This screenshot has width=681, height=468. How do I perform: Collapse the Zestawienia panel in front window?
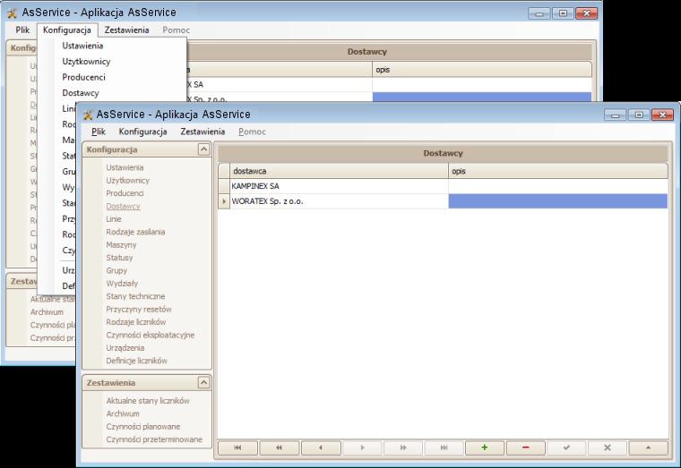click(203, 383)
